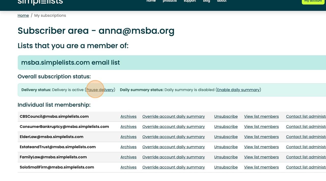
Task: Open Archives for ConsumerBankruptcy list
Action: pyautogui.click(x=128, y=127)
